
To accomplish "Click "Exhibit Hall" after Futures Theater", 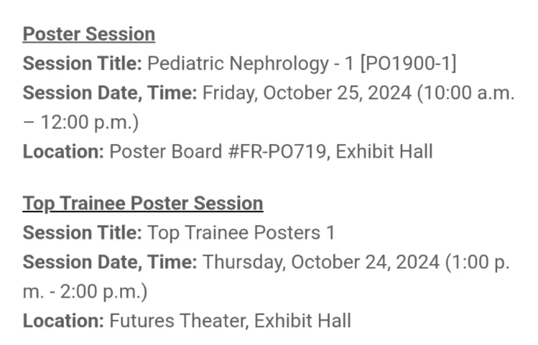I will pyautogui.click(x=302, y=321).
